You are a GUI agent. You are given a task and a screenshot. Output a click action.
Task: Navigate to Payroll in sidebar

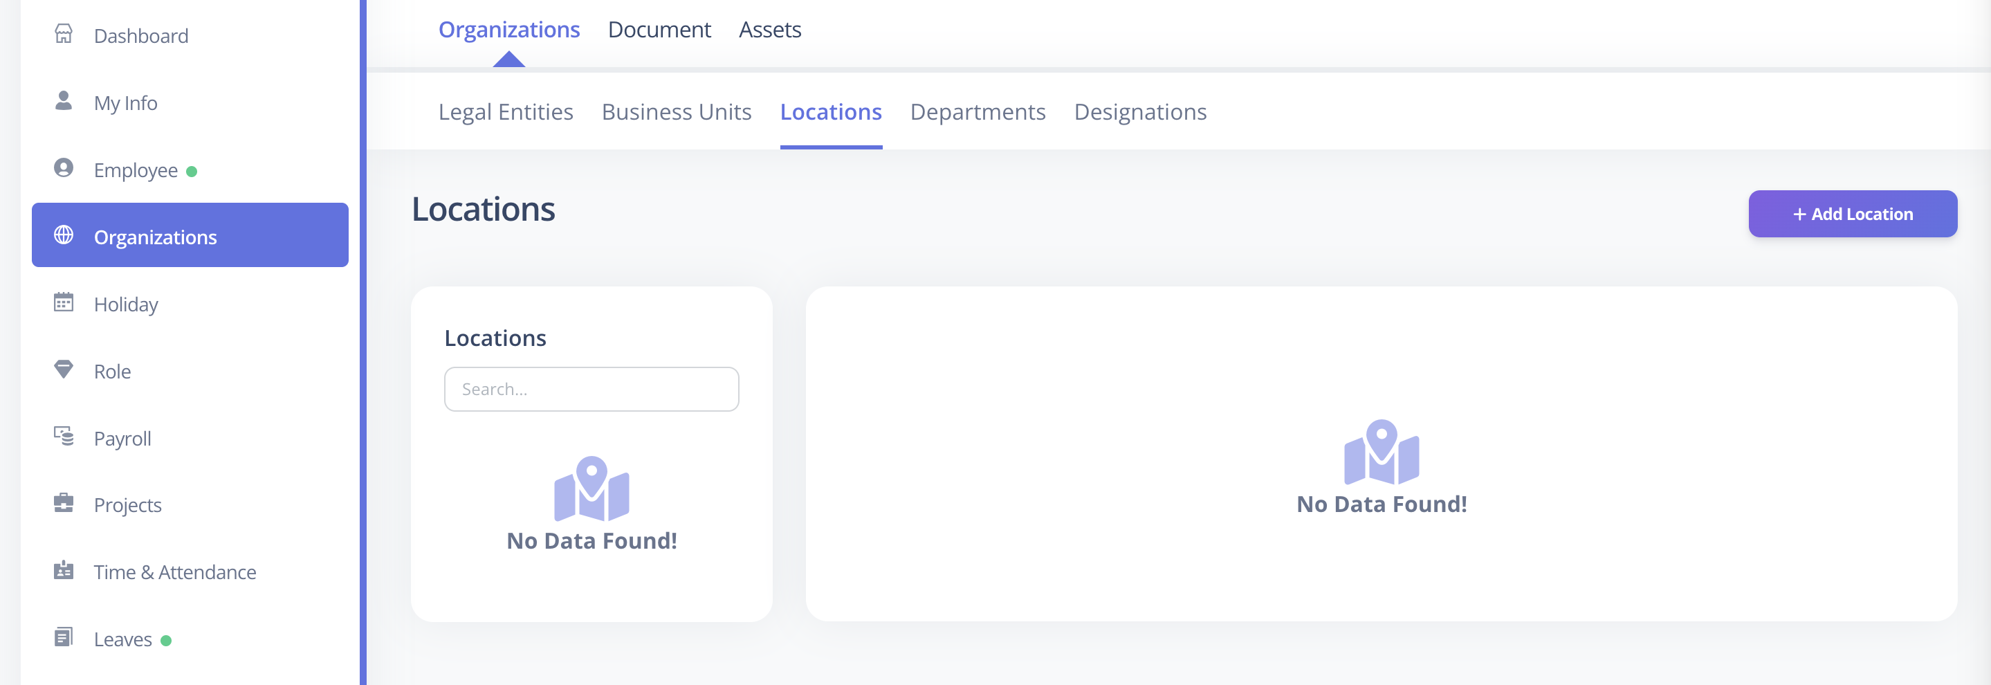click(x=190, y=439)
